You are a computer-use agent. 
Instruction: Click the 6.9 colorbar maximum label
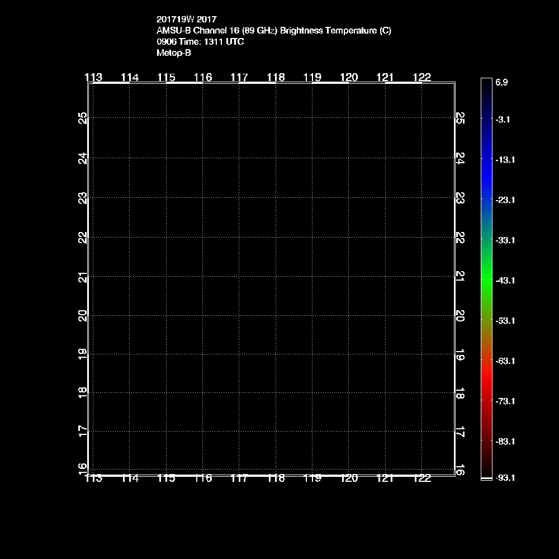coord(501,82)
